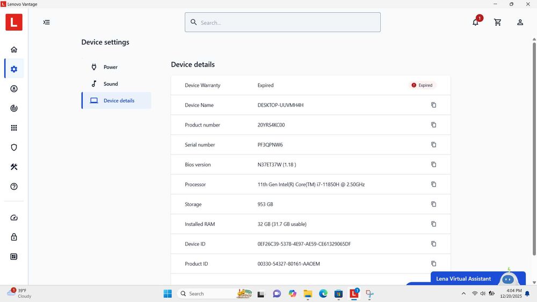Open the speedometer icon in sidebar
This screenshot has height=302, width=537.
tap(14, 218)
